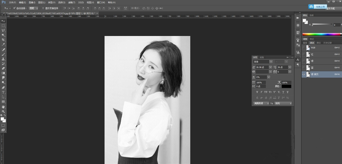Select the Eyedropper tool
Screen dimensions: 342x164
click(x=3, y=44)
